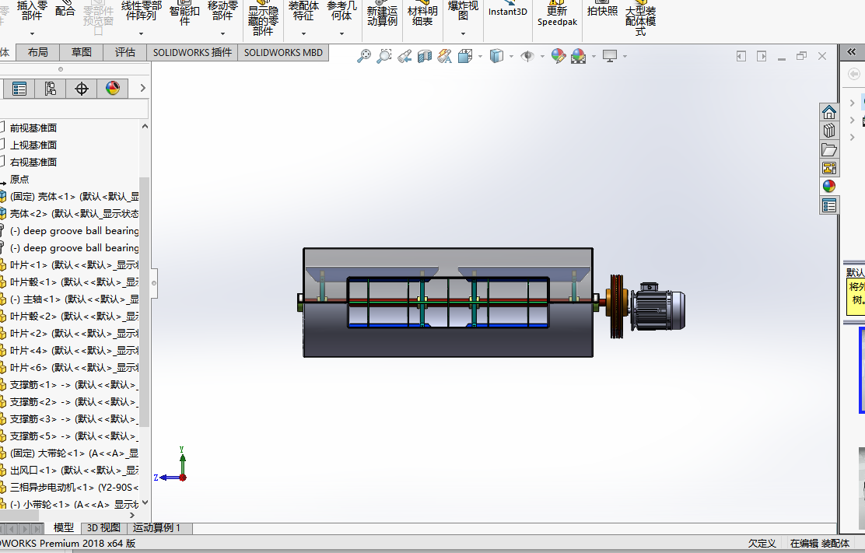Screen dimensions: 865x553
Task: Switch to the 草图 ribbon tab
Action: tap(82, 52)
